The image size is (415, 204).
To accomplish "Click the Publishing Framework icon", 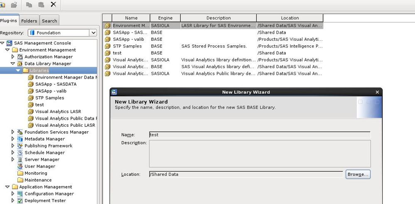I will 20,146.
